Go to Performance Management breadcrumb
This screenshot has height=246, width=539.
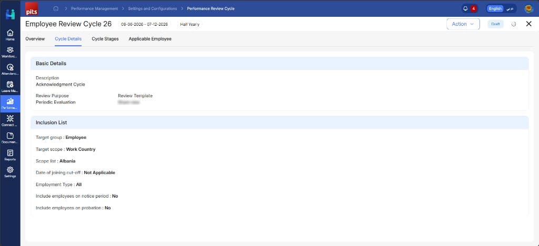95,8
